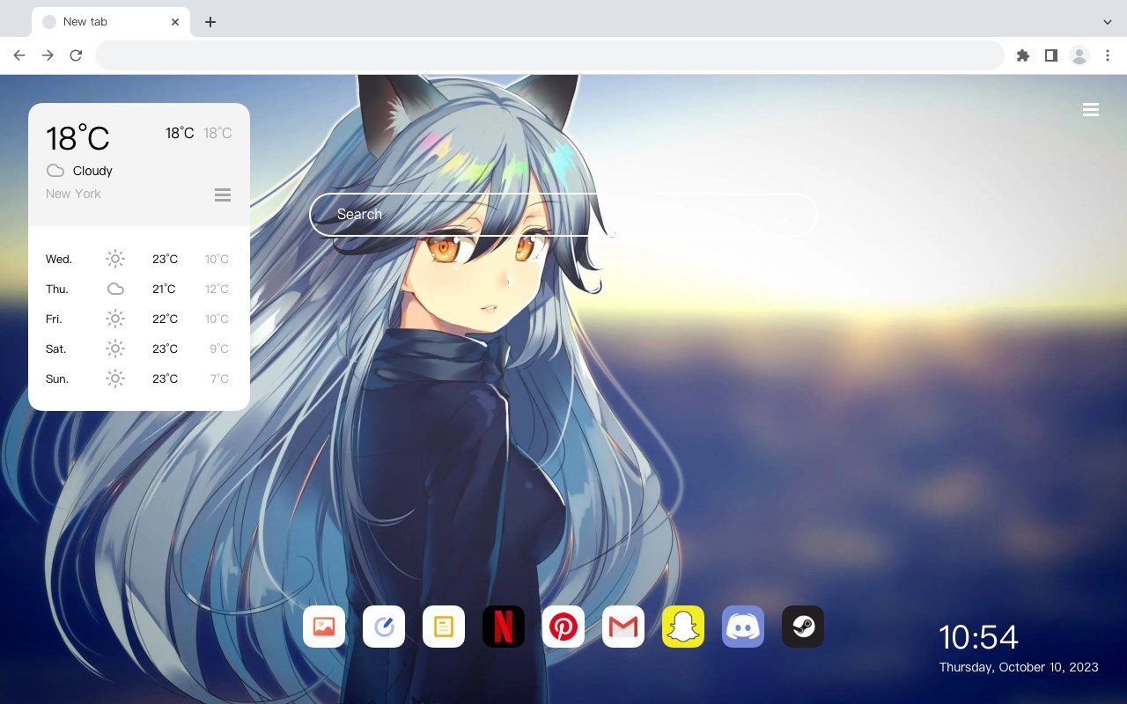Screen dimensions: 1127x704
Task: Open the Chrome profile avatar
Action: pyautogui.click(x=1079, y=55)
